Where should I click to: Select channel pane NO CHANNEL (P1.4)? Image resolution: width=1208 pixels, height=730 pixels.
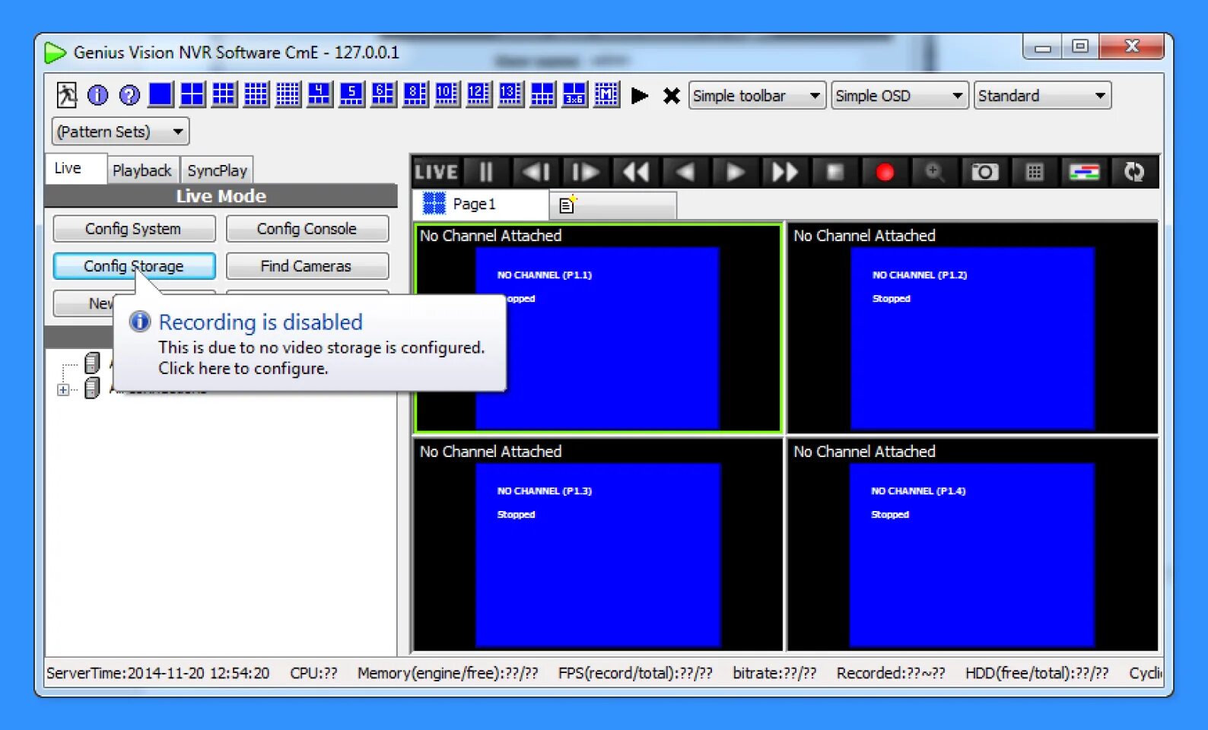[973, 544]
